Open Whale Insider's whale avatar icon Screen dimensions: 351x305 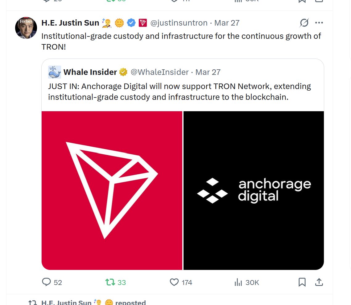[55, 72]
